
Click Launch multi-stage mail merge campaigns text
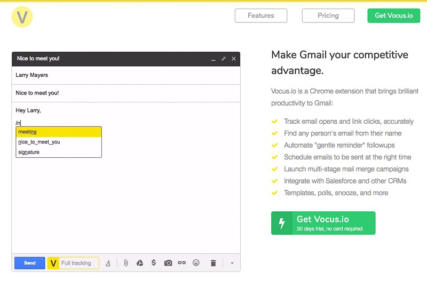346,169
